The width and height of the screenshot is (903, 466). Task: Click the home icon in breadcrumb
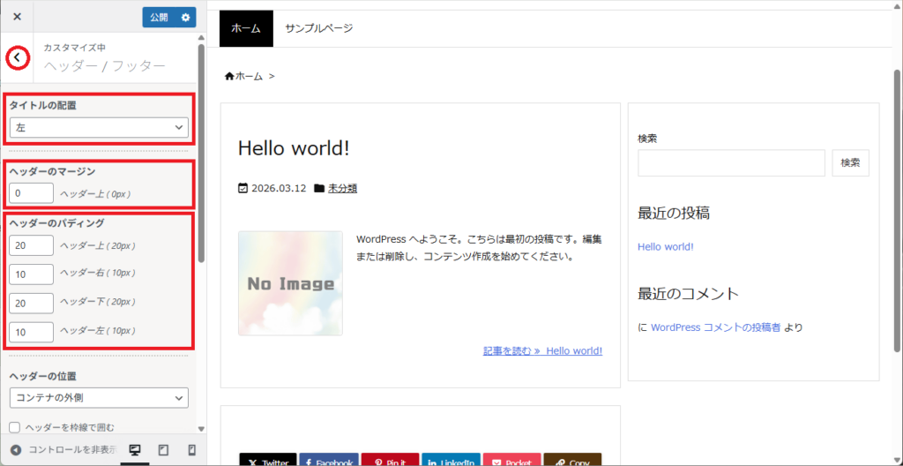229,76
